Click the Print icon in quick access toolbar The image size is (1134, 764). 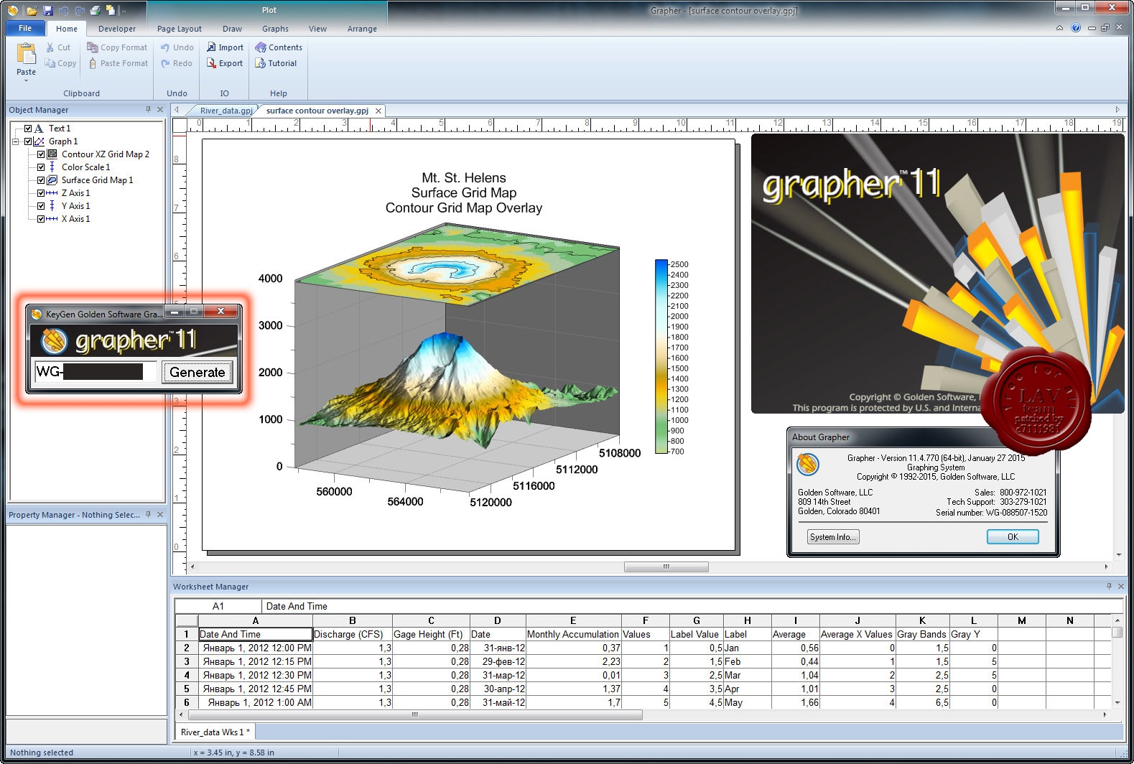[95, 10]
